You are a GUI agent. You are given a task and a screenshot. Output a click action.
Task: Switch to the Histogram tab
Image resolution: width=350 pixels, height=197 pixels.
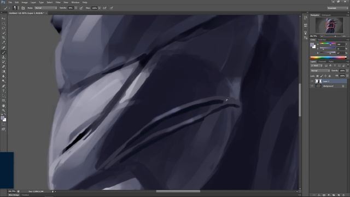tap(326, 15)
